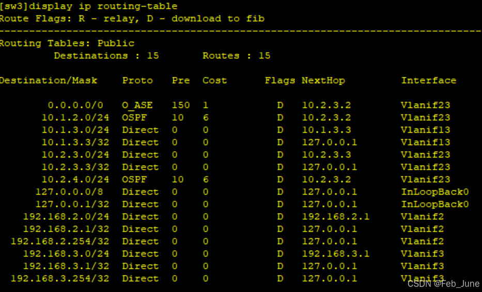The height and width of the screenshot is (292, 482).
Task: Click the 'Interface' column header
Action: tap(428, 80)
